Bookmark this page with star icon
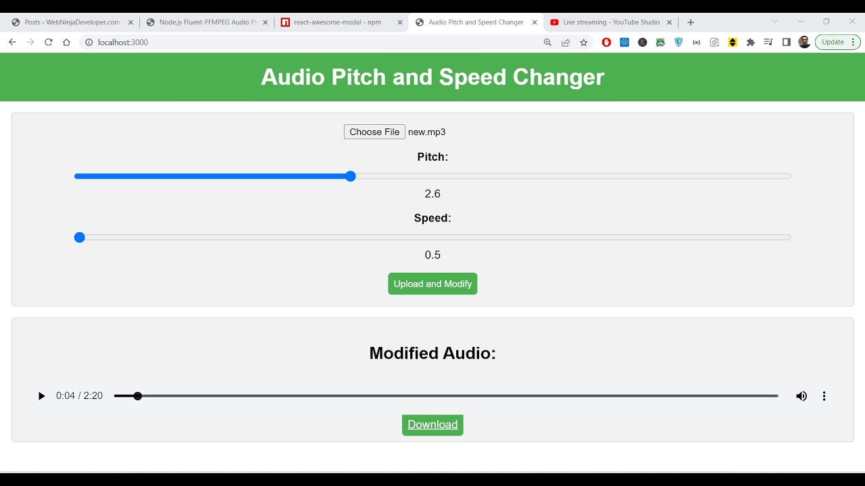 [584, 43]
